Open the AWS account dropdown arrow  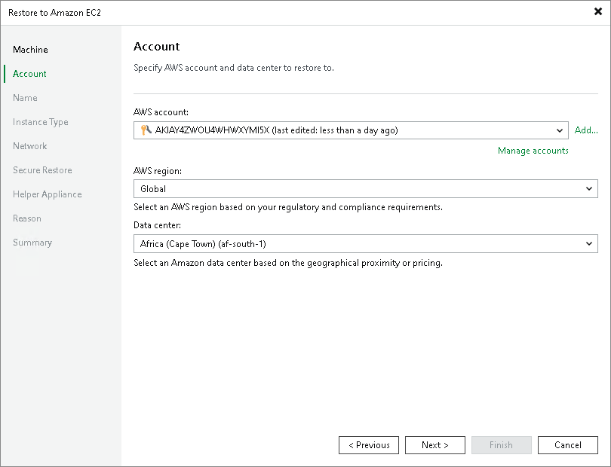559,130
